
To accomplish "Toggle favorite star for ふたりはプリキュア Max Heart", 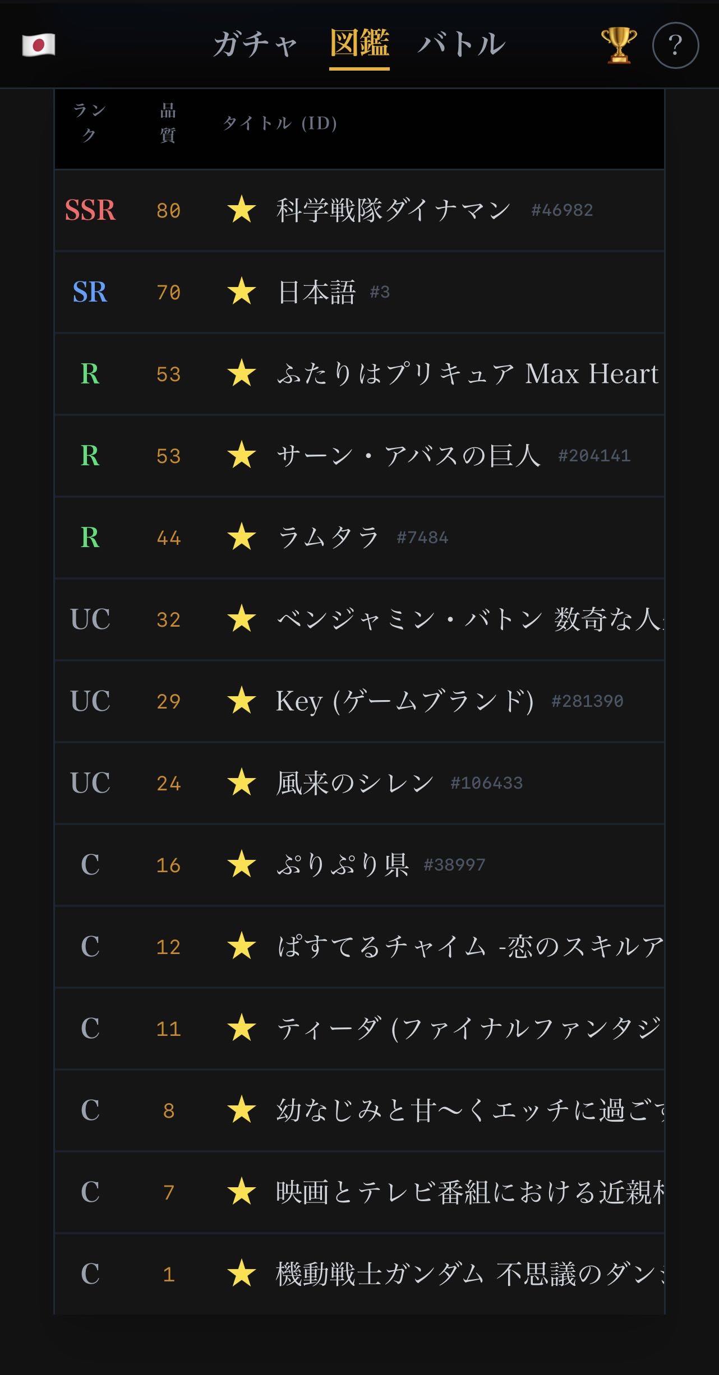I will pos(242,373).
